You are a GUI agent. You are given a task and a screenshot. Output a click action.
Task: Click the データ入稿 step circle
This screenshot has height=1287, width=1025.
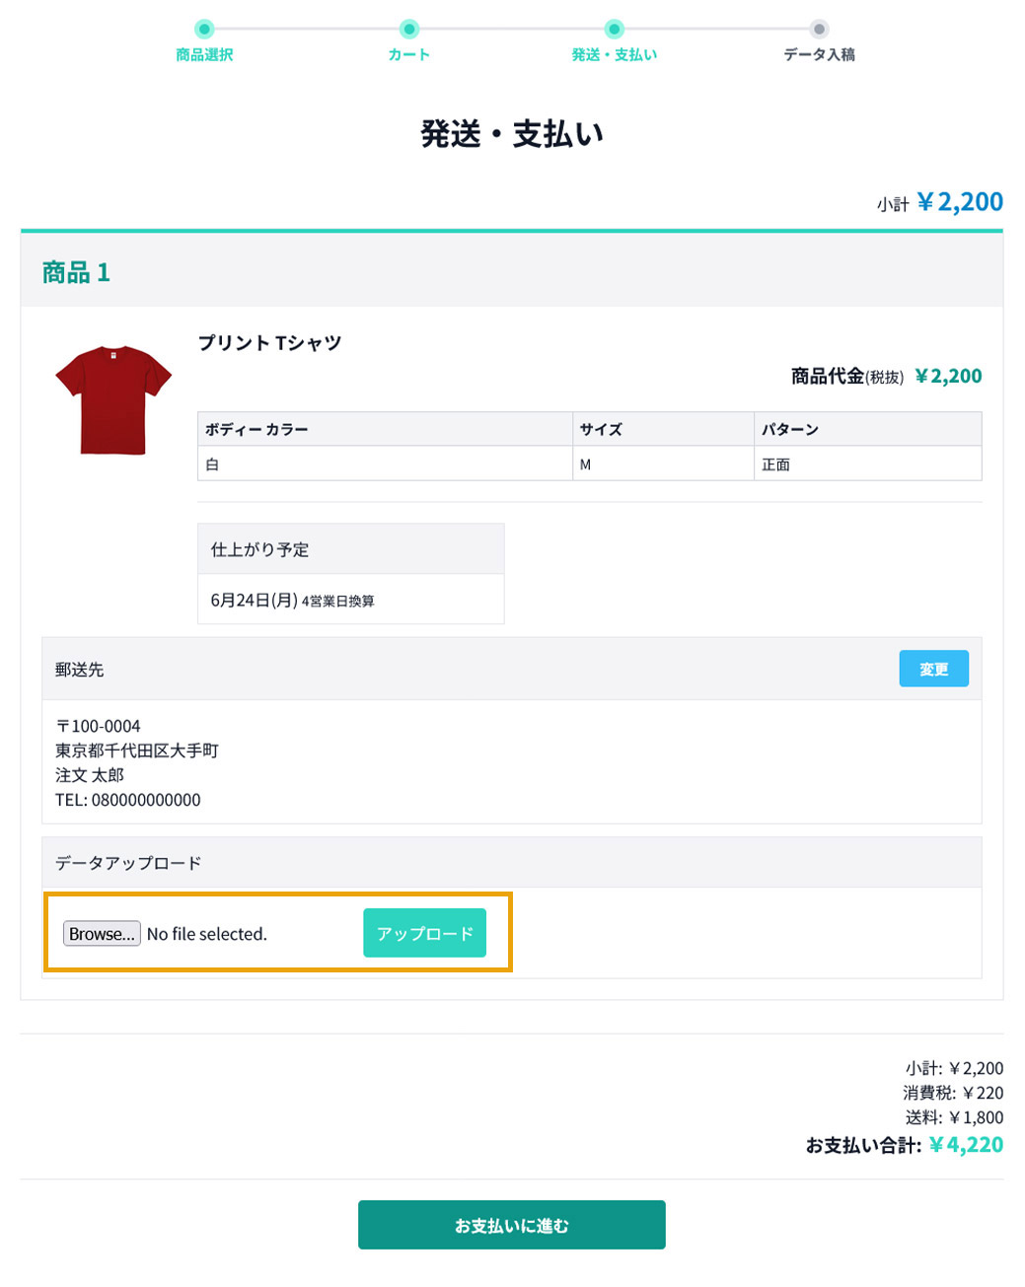(x=819, y=29)
